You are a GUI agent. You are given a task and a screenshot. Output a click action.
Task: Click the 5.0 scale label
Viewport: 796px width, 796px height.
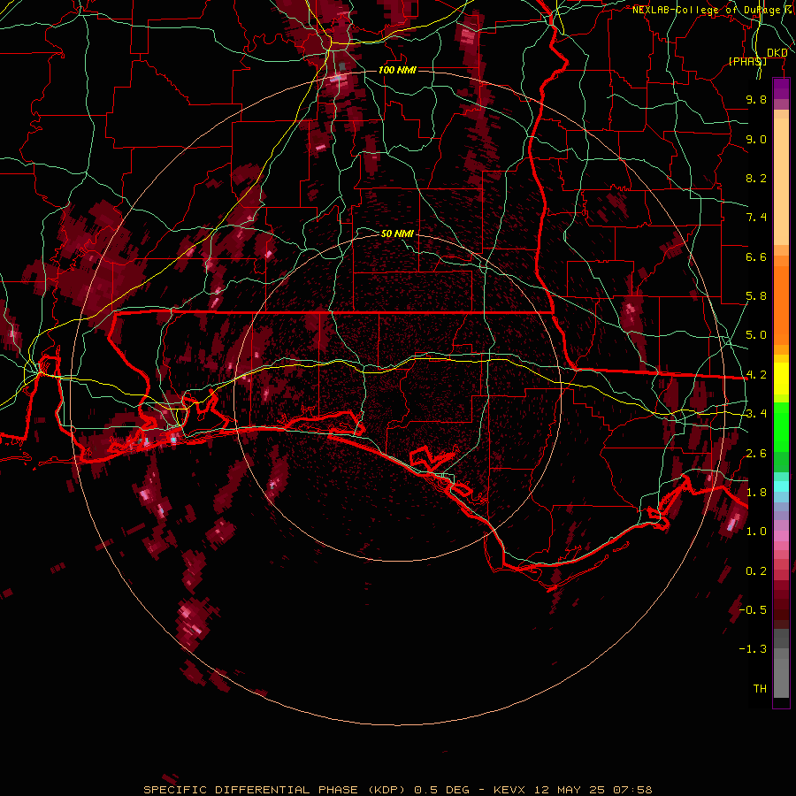(756, 335)
